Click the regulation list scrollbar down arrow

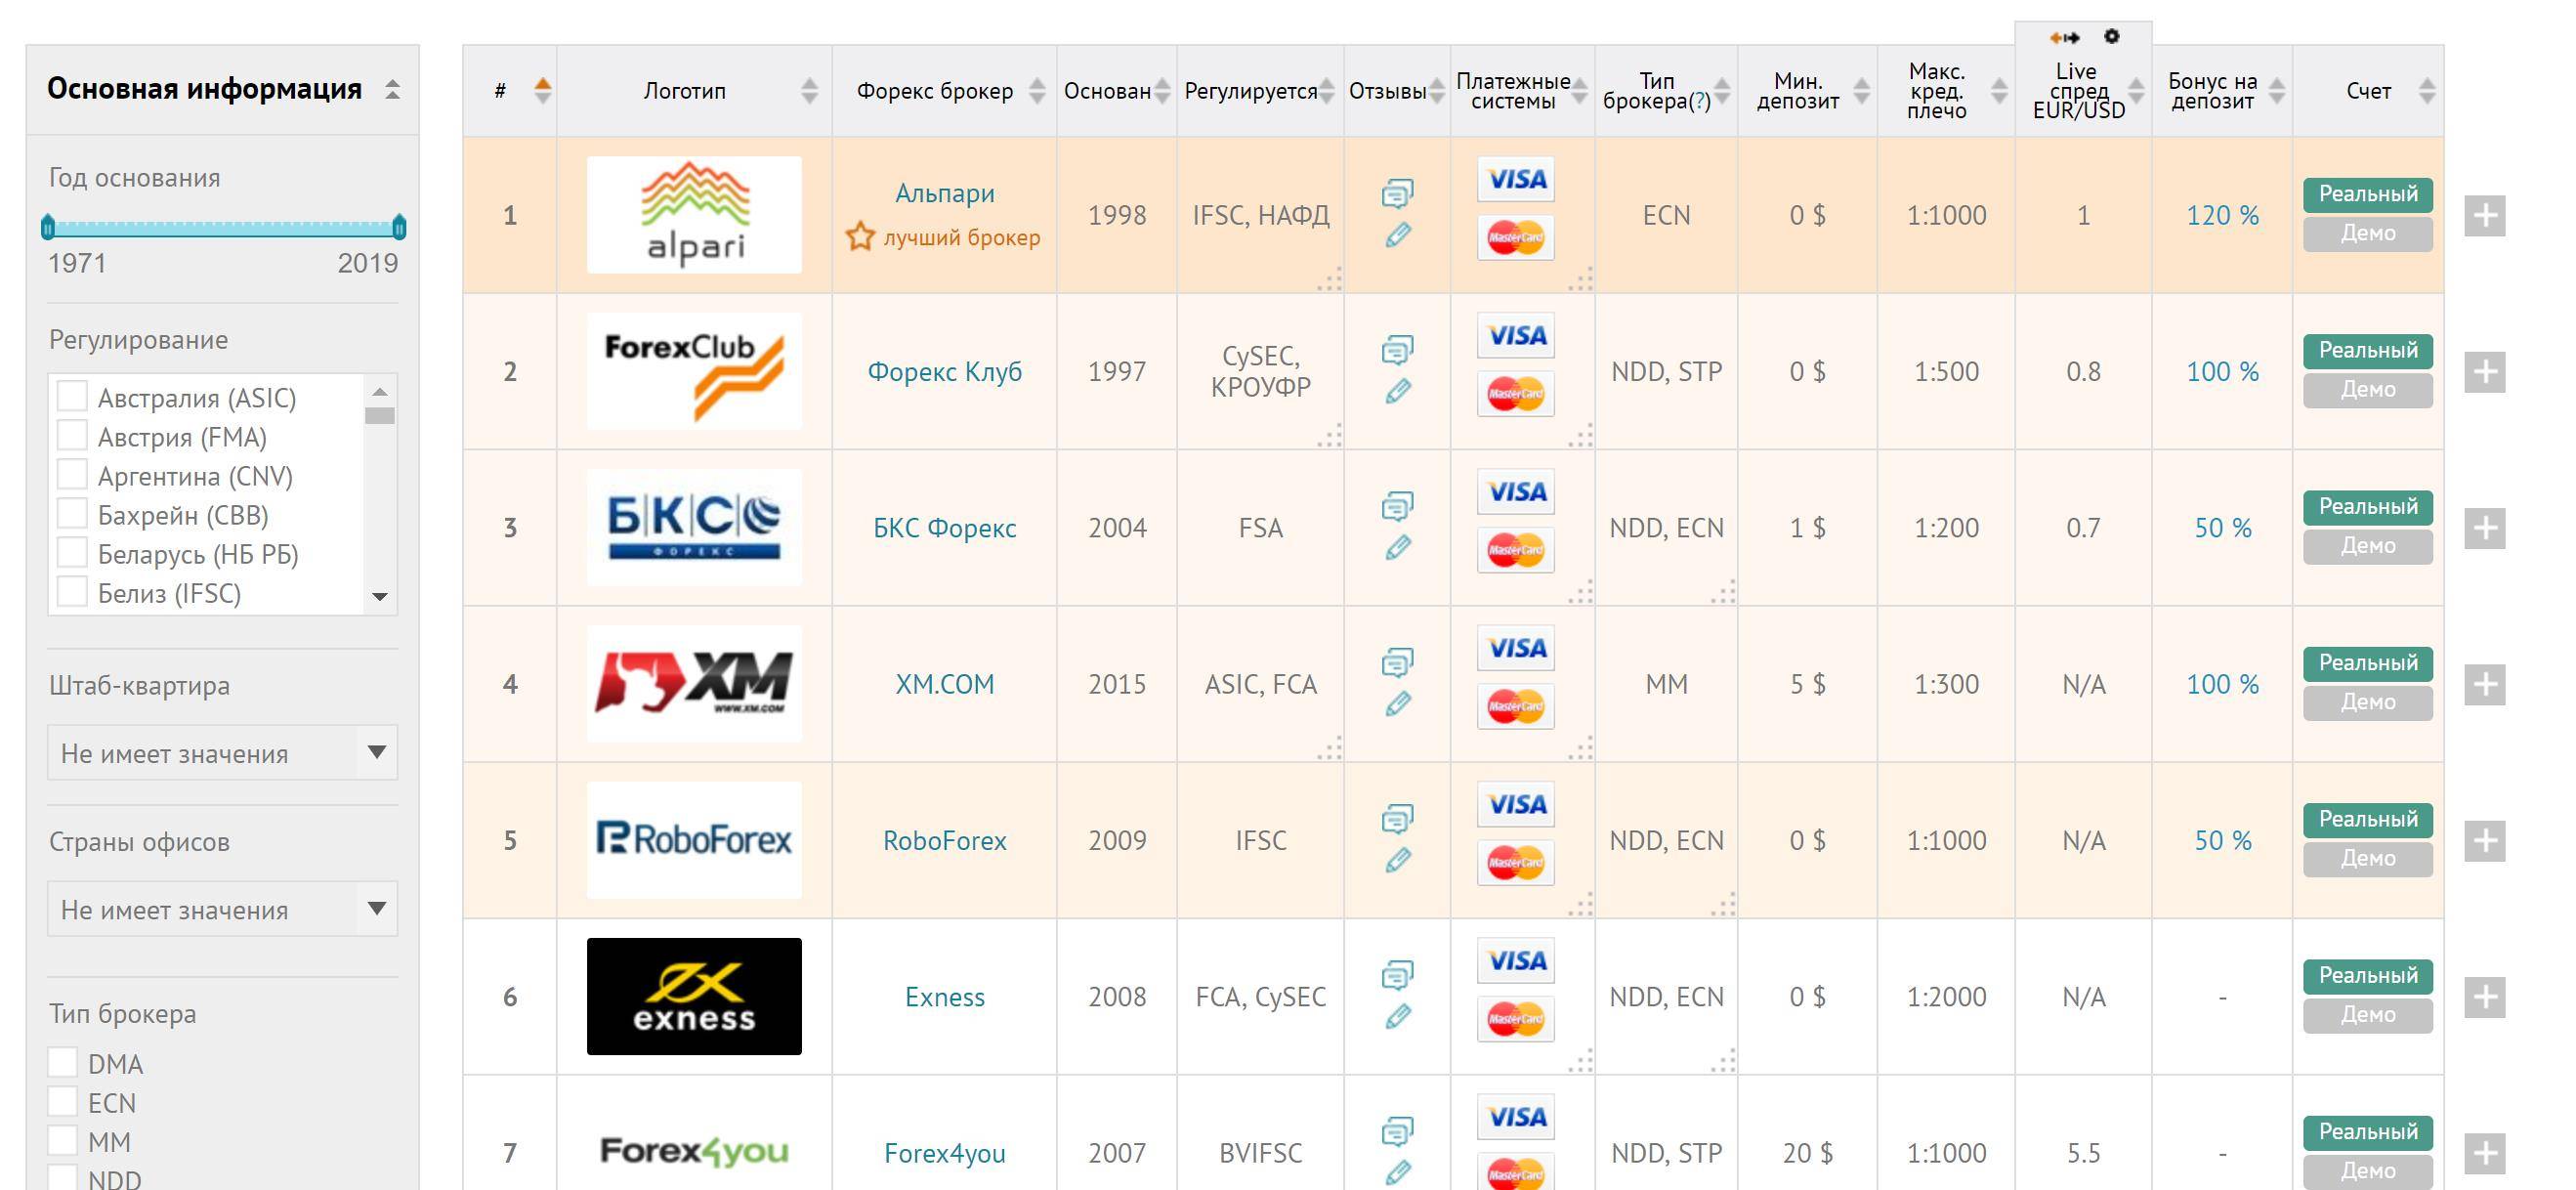coord(380,597)
